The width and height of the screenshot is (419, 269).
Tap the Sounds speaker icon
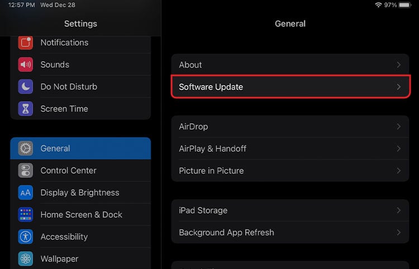26,65
